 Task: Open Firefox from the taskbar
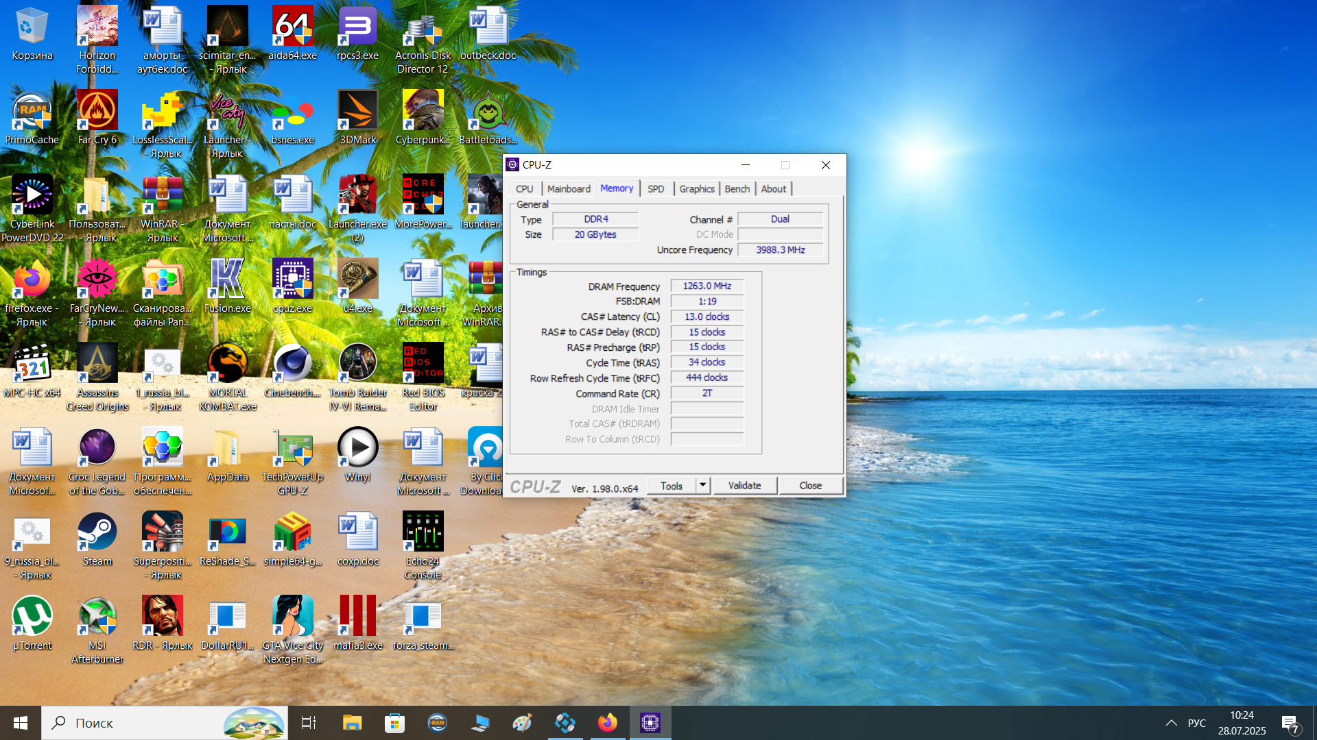pyautogui.click(x=607, y=723)
